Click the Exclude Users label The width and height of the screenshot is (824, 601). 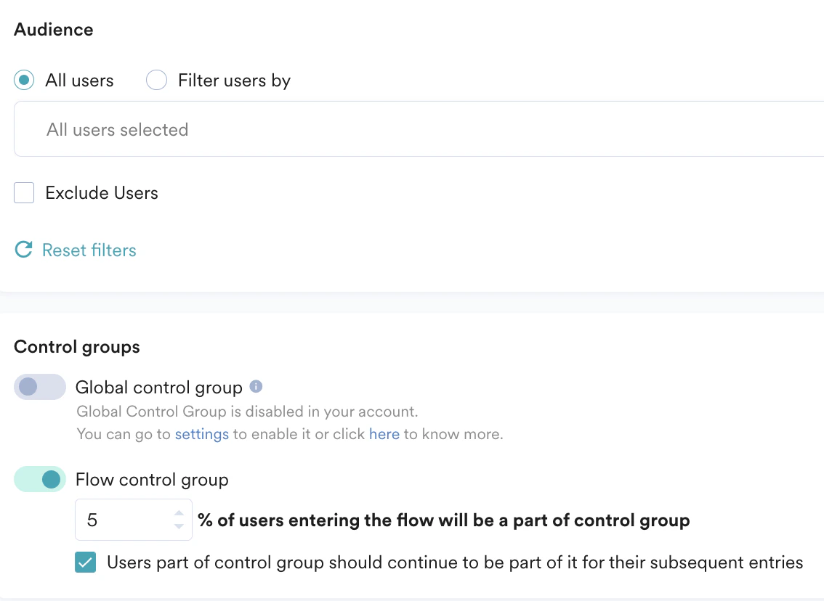102,193
